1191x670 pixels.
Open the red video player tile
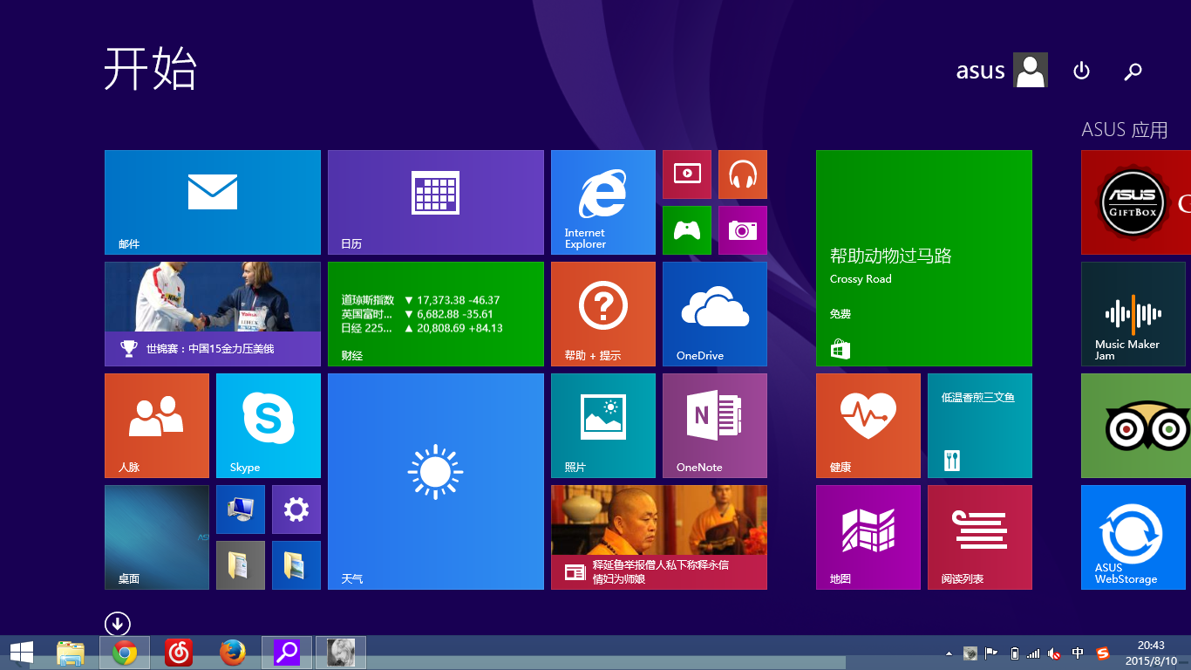(x=687, y=174)
